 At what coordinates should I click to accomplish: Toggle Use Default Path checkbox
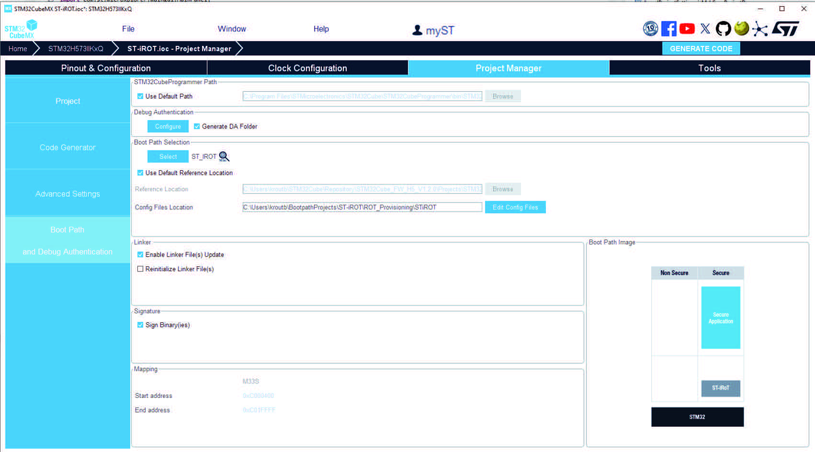(140, 96)
